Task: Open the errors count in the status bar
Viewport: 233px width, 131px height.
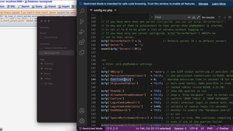Action: [x=109, y=128]
